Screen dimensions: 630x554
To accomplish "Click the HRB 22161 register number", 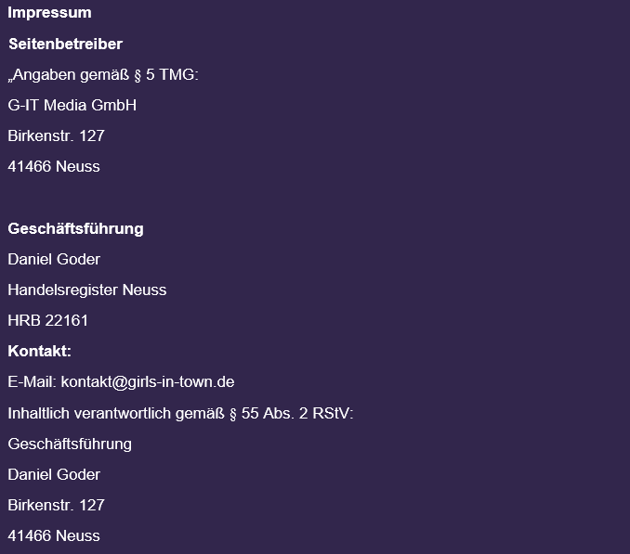I will [x=47, y=320].
